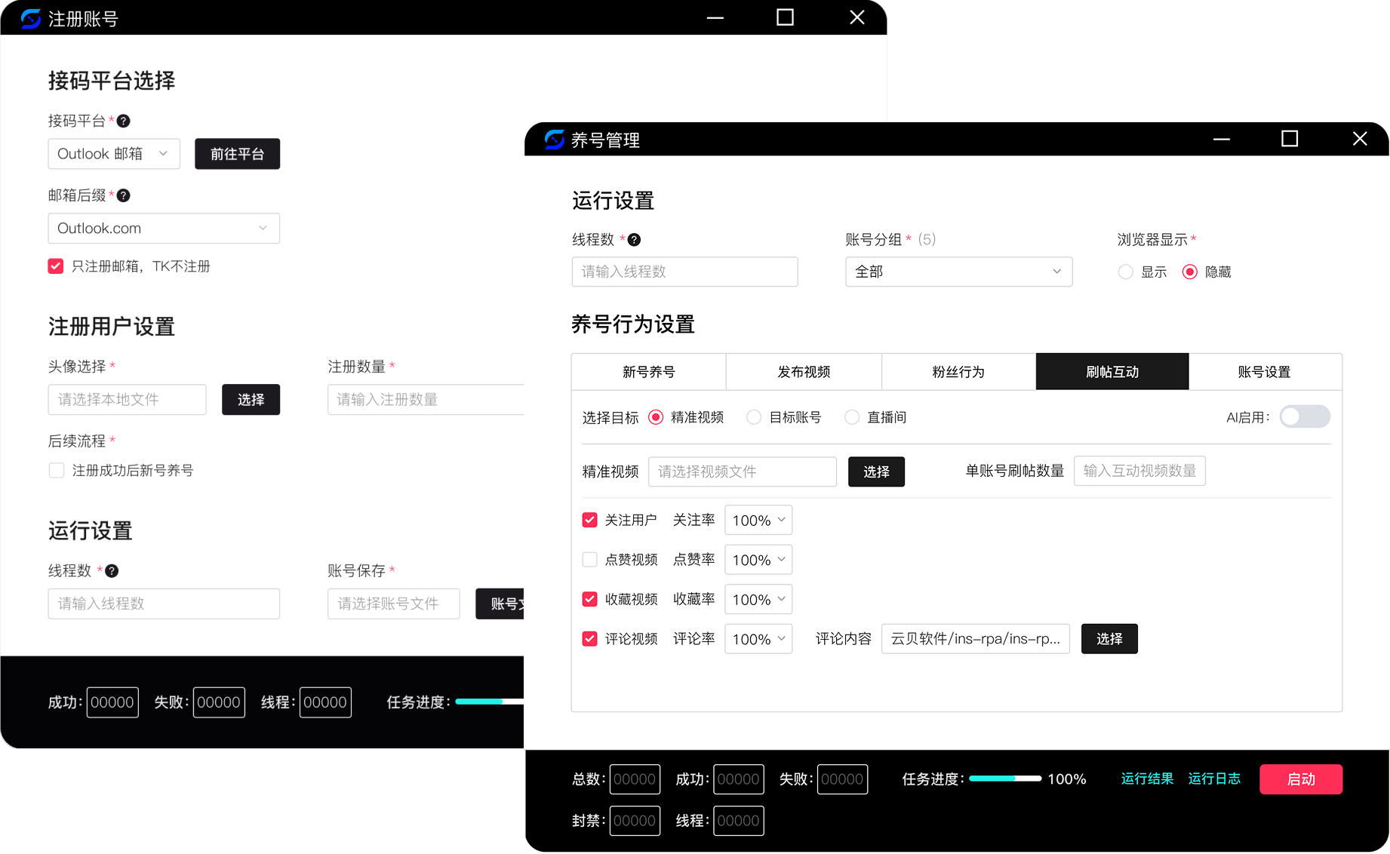Click help icon beside 线程数 in 注册账号
This screenshot has height=854, width=1390.
click(x=112, y=571)
